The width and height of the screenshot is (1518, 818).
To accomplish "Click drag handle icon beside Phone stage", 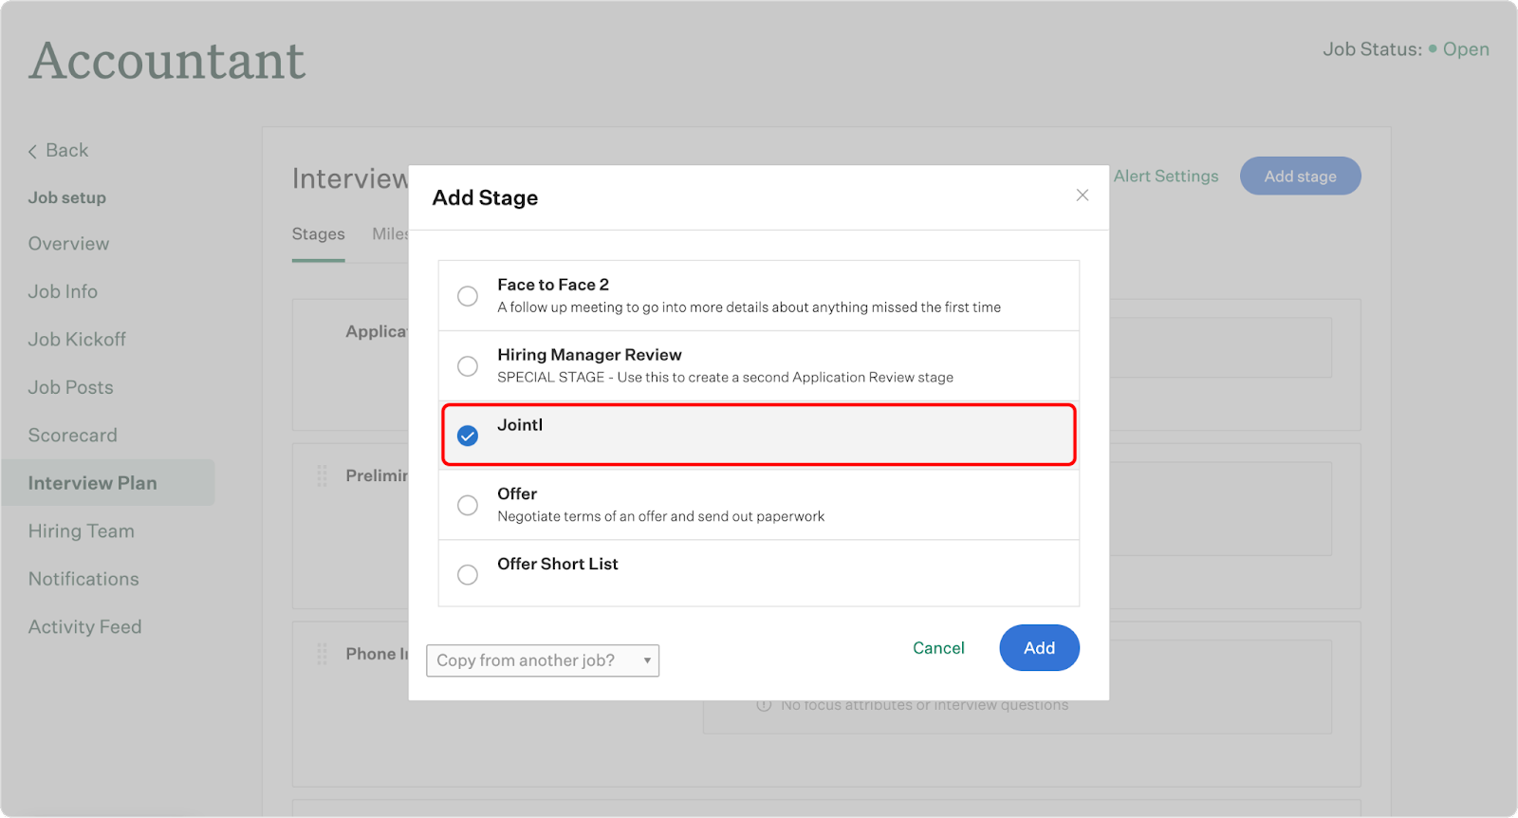I will [322, 654].
